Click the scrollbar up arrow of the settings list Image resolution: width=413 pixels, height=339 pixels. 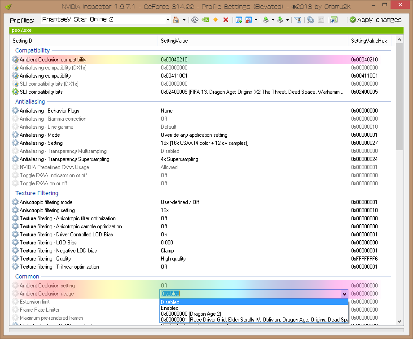coord(399,40)
